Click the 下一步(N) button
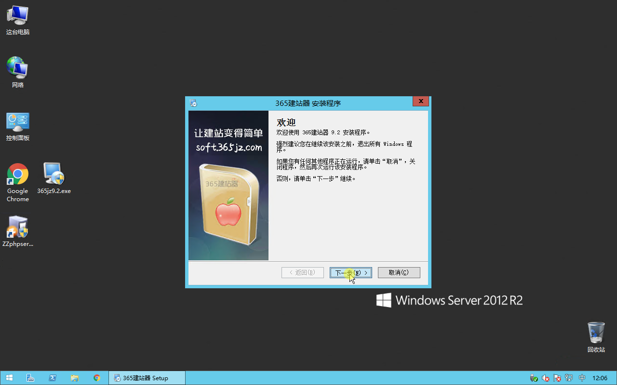The image size is (617, 385). pyautogui.click(x=351, y=272)
